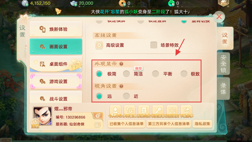Open the copy icon beside 编号
Screen dimensions: 252x142
tap(98, 116)
